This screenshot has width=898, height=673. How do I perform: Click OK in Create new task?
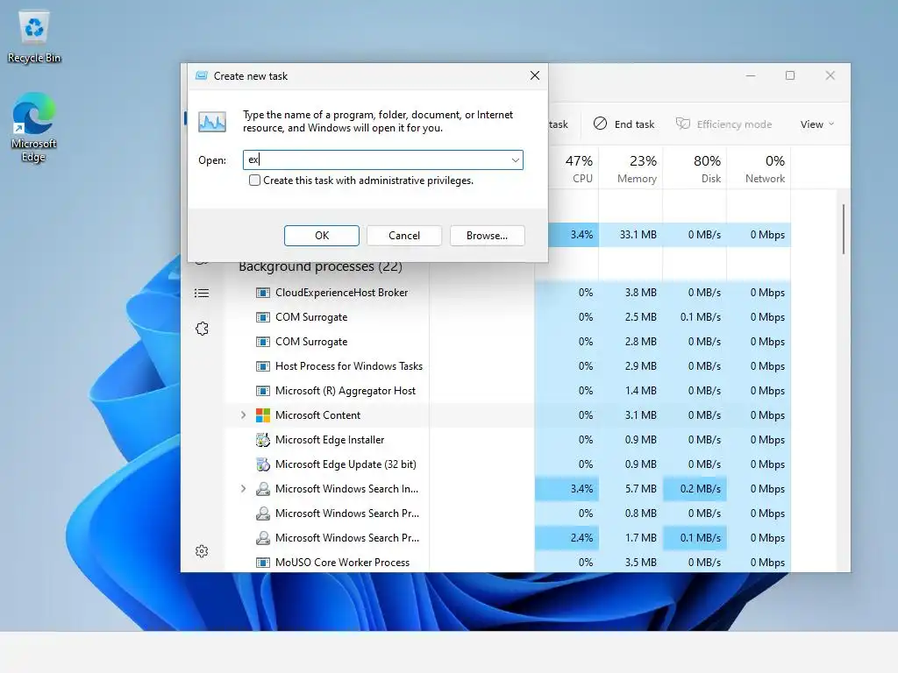[x=322, y=235]
